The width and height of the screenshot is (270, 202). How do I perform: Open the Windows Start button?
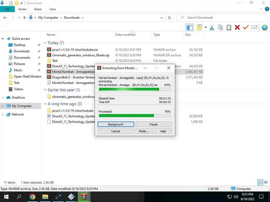pyautogui.click(x=6, y=197)
